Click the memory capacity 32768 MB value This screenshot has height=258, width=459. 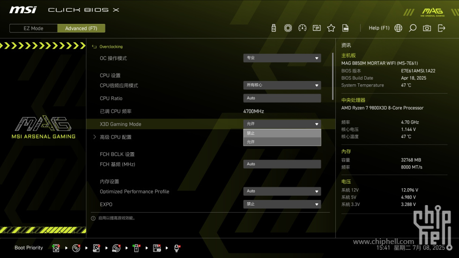411,160
